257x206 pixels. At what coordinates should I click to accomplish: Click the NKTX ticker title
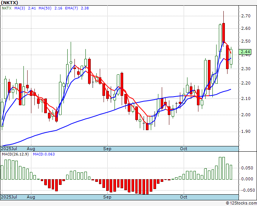[x=9, y=3]
